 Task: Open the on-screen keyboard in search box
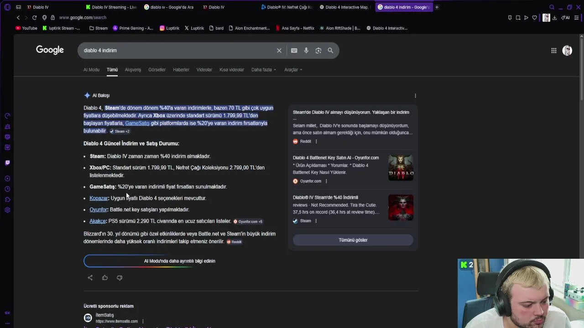coord(294,51)
